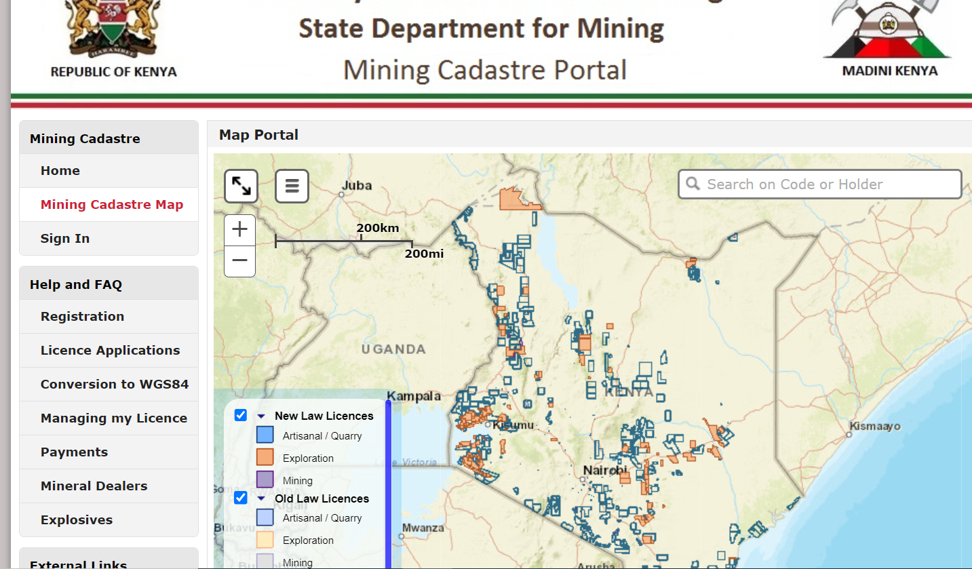Expand the External Links section
This screenshot has width=972, height=569.
(78, 563)
